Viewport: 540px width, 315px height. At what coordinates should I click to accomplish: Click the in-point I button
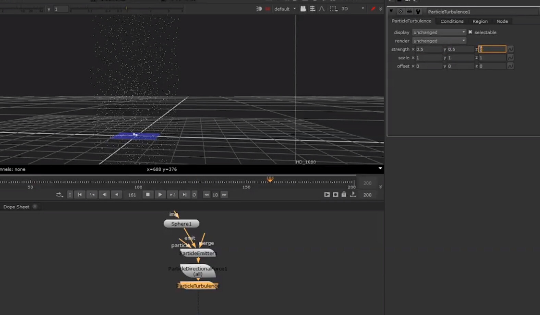70,194
